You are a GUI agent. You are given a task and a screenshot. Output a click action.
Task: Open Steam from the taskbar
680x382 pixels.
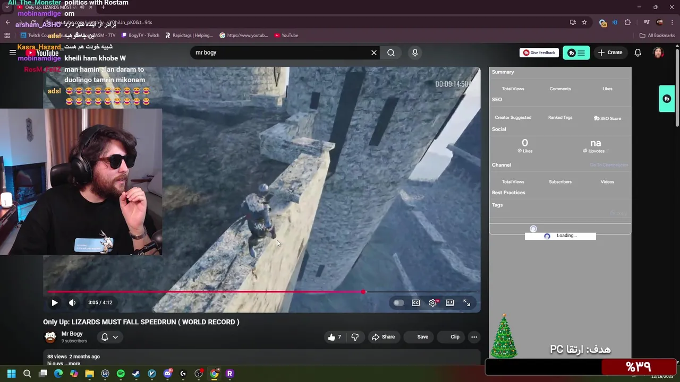[x=136, y=374]
